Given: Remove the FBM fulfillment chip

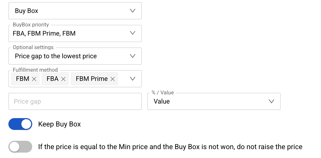Looking at the screenshot, I should pyautogui.click(x=34, y=79).
